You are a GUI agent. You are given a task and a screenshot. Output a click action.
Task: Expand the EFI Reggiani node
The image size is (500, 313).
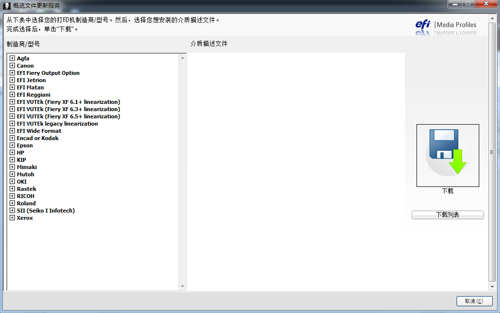[12, 95]
